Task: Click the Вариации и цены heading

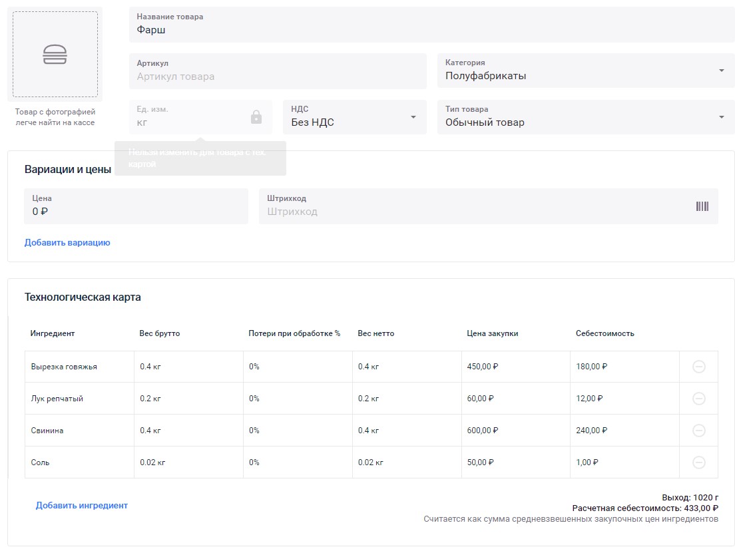Action: coord(67,170)
